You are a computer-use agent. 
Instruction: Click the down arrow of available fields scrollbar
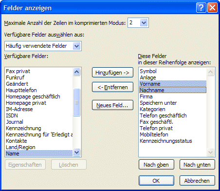click(76, 153)
